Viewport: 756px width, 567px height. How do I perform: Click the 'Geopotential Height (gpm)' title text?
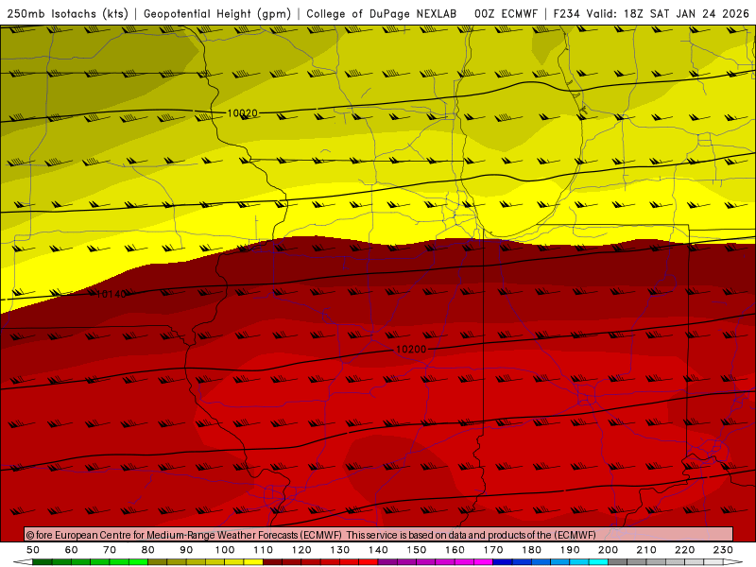[217, 14]
